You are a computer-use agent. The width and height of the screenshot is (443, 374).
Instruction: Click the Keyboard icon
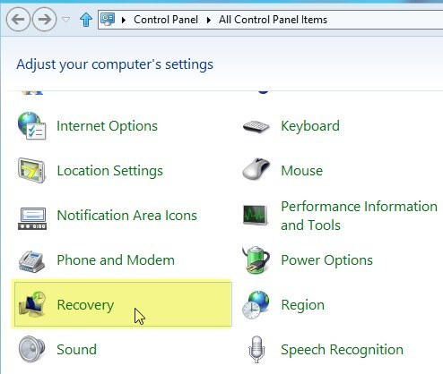point(256,126)
